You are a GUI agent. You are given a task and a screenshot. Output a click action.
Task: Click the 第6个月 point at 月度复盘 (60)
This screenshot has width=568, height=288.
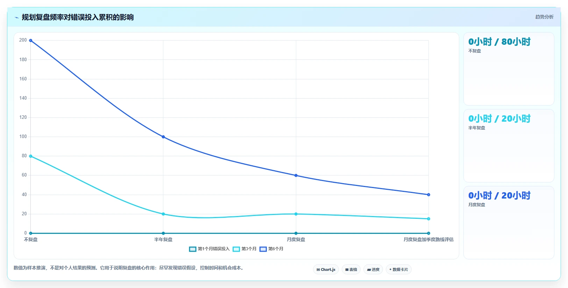296,175
